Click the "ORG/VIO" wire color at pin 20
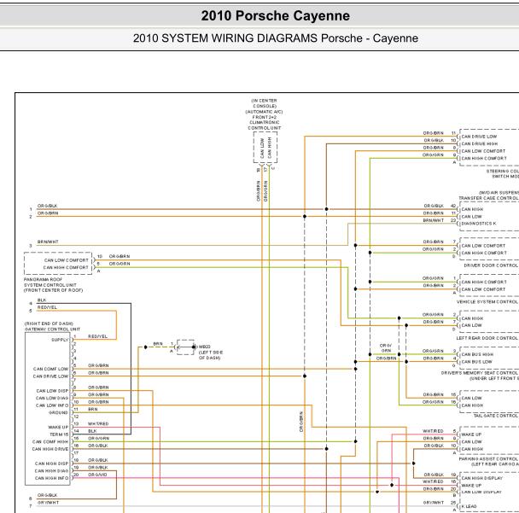This screenshot has width=519, height=513. [x=97, y=475]
